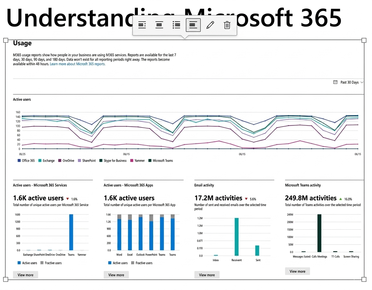Image resolution: width=372 pixels, height=290 pixels.
Task: Click red down arrow beside 5.6% email trend
Action: (x=246, y=199)
